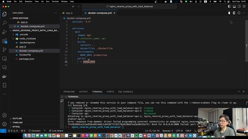Viewport: 248px width, 139px height.
Task: Open Spotlight search in macOS menu bar
Action: [x=225, y=2]
